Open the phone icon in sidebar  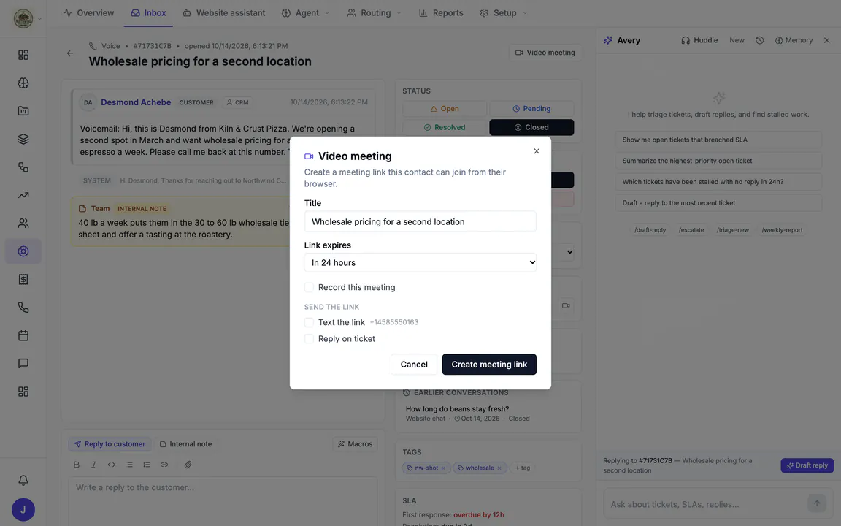[x=23, y=308]
